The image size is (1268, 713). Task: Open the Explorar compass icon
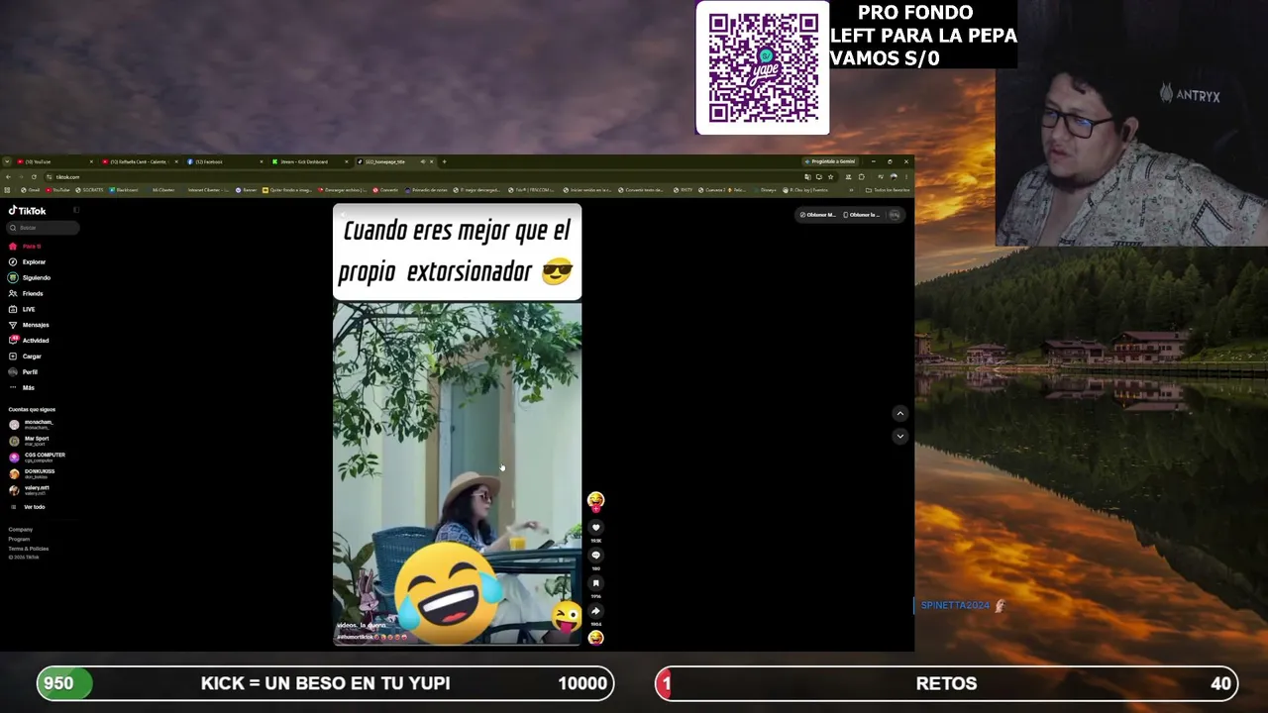point(13,262)
